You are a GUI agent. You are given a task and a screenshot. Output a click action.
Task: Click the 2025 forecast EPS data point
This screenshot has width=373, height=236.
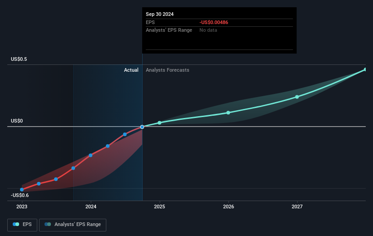pyautogui.click(x=159, y=123)
